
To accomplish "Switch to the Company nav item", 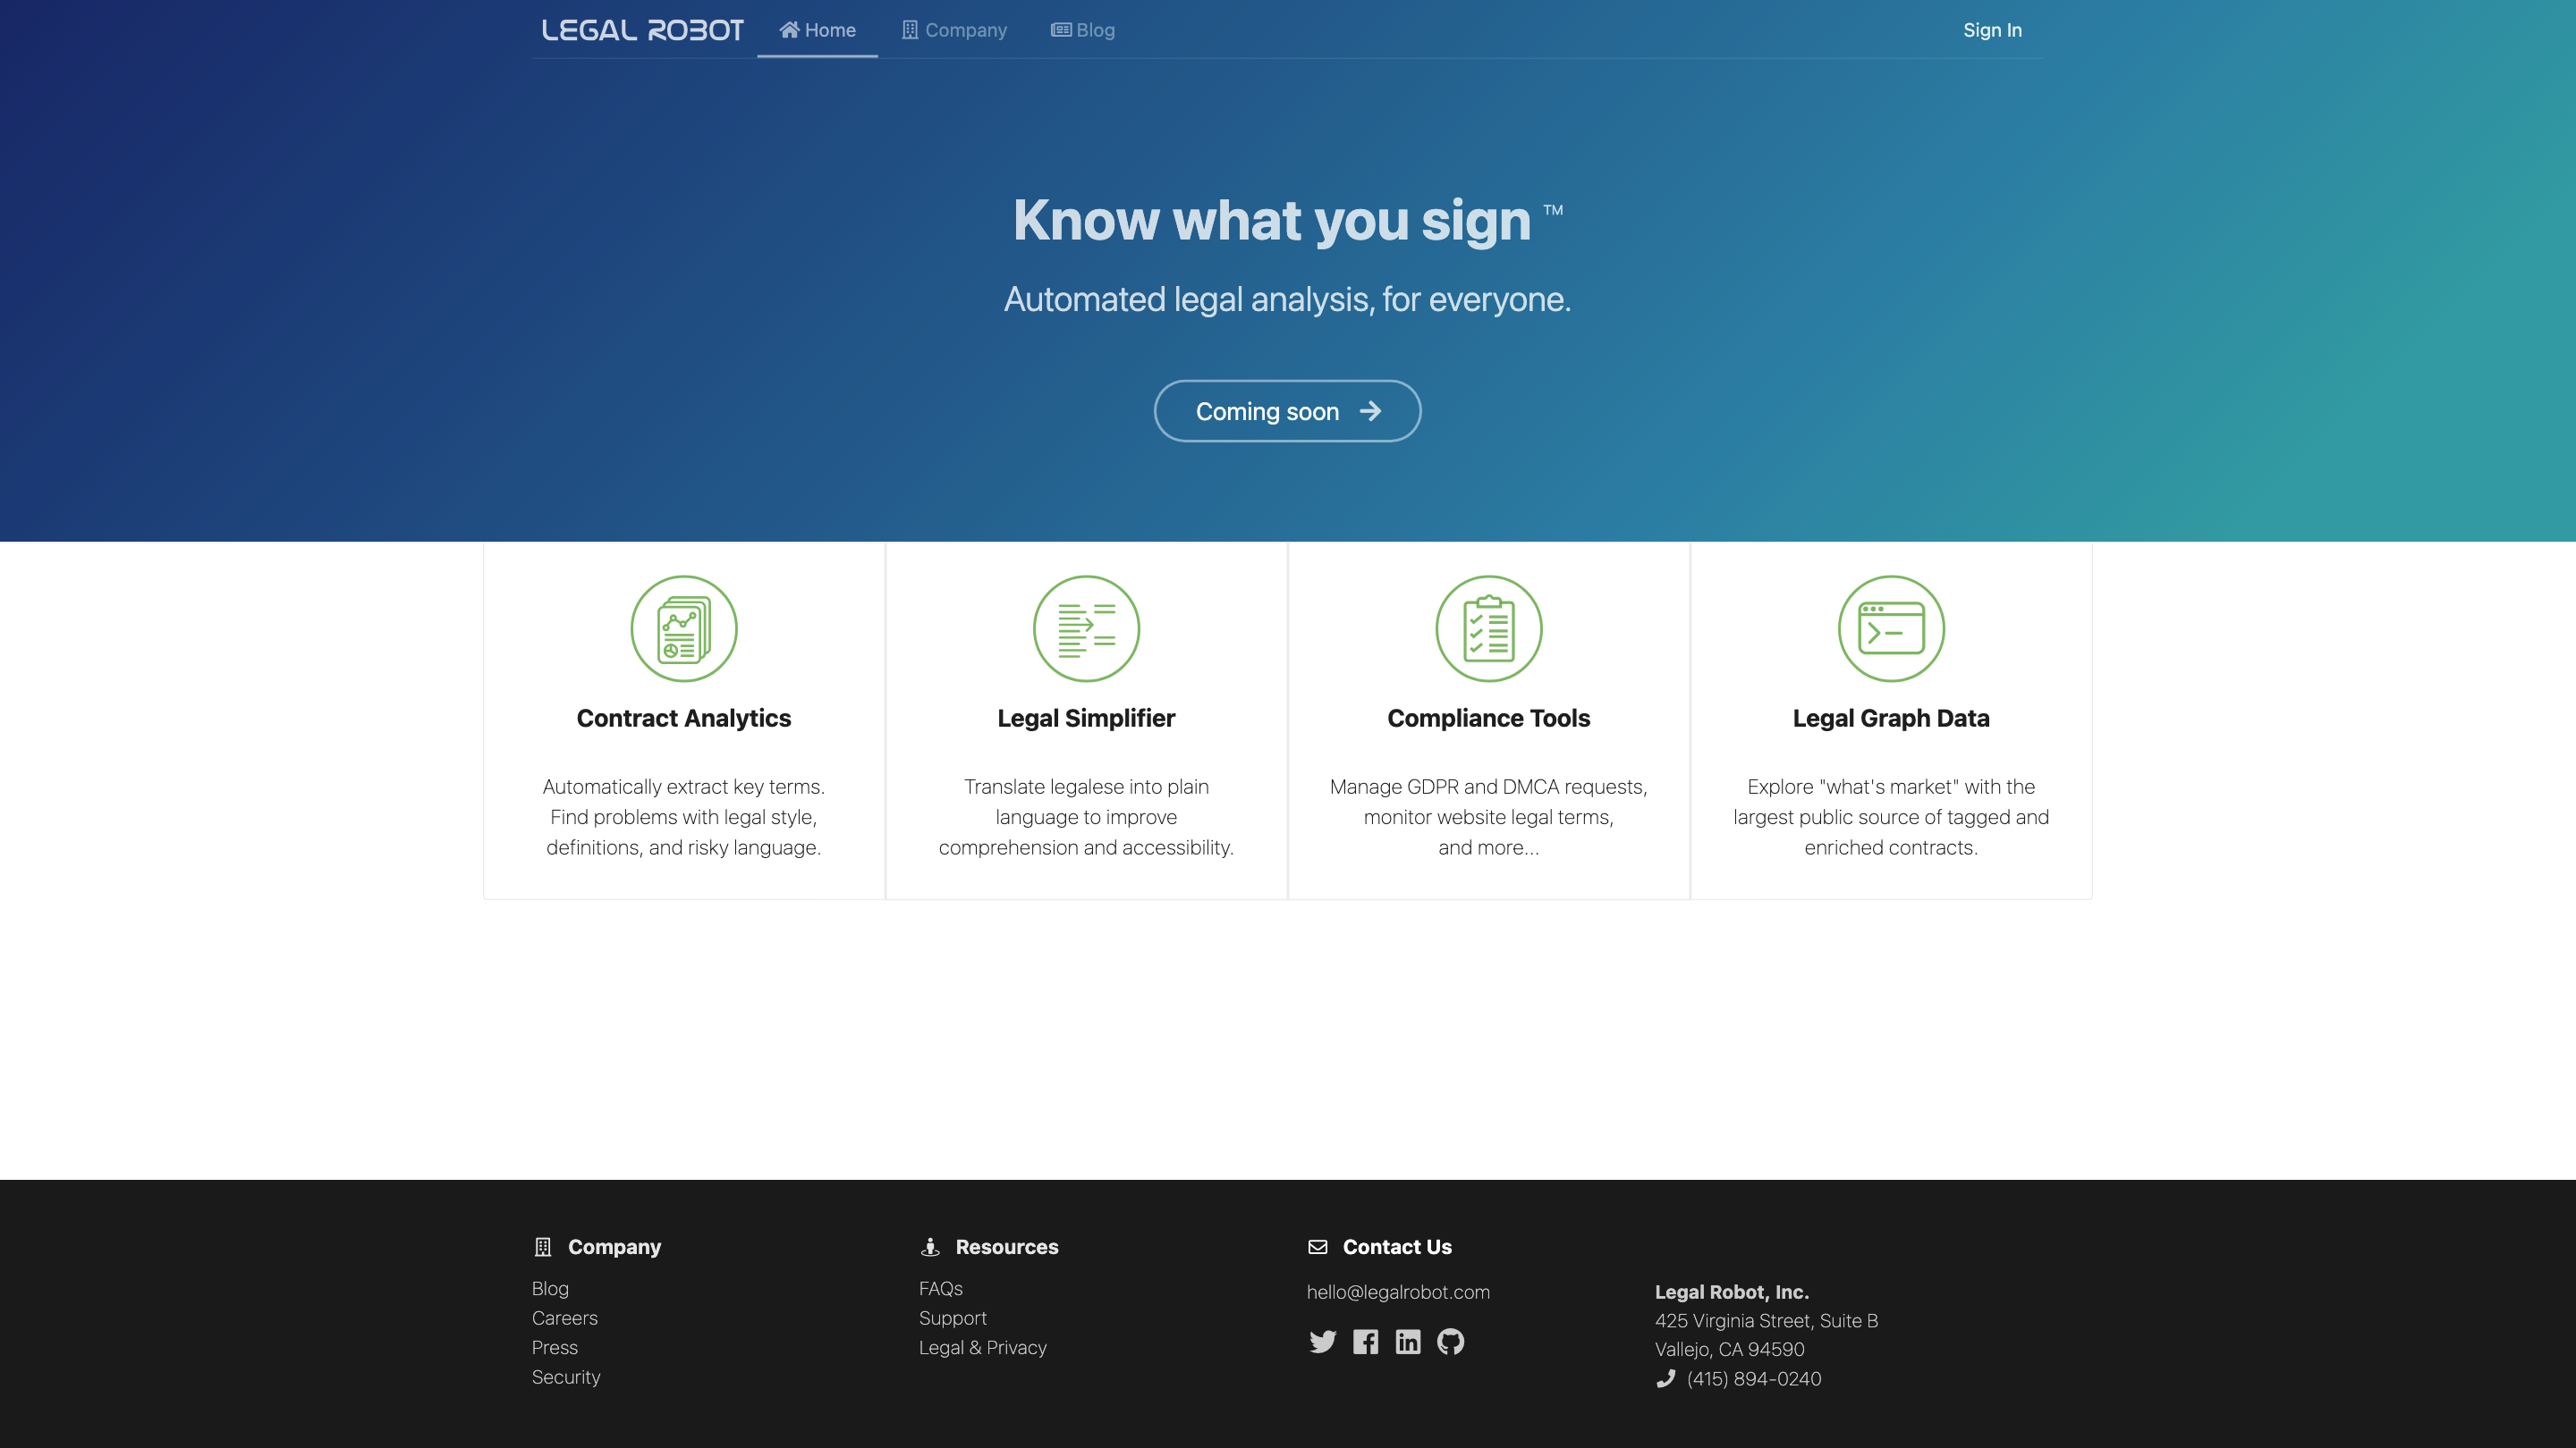I will (x=954, y=30).
